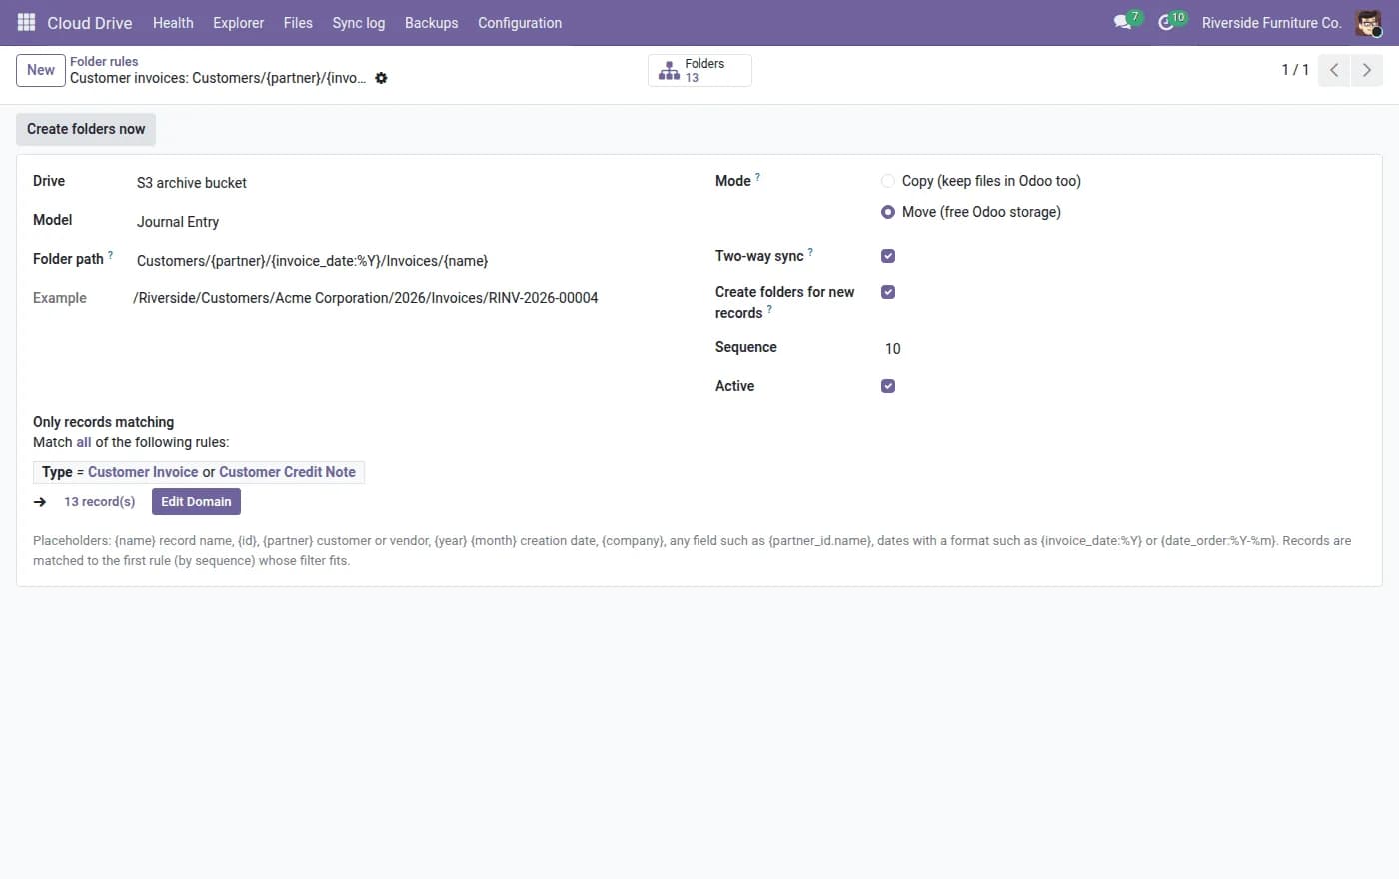The height and width of the screenshot is (879, 1399).
Task: Click the Two-way sync help question mark
Action: point(810,252)
